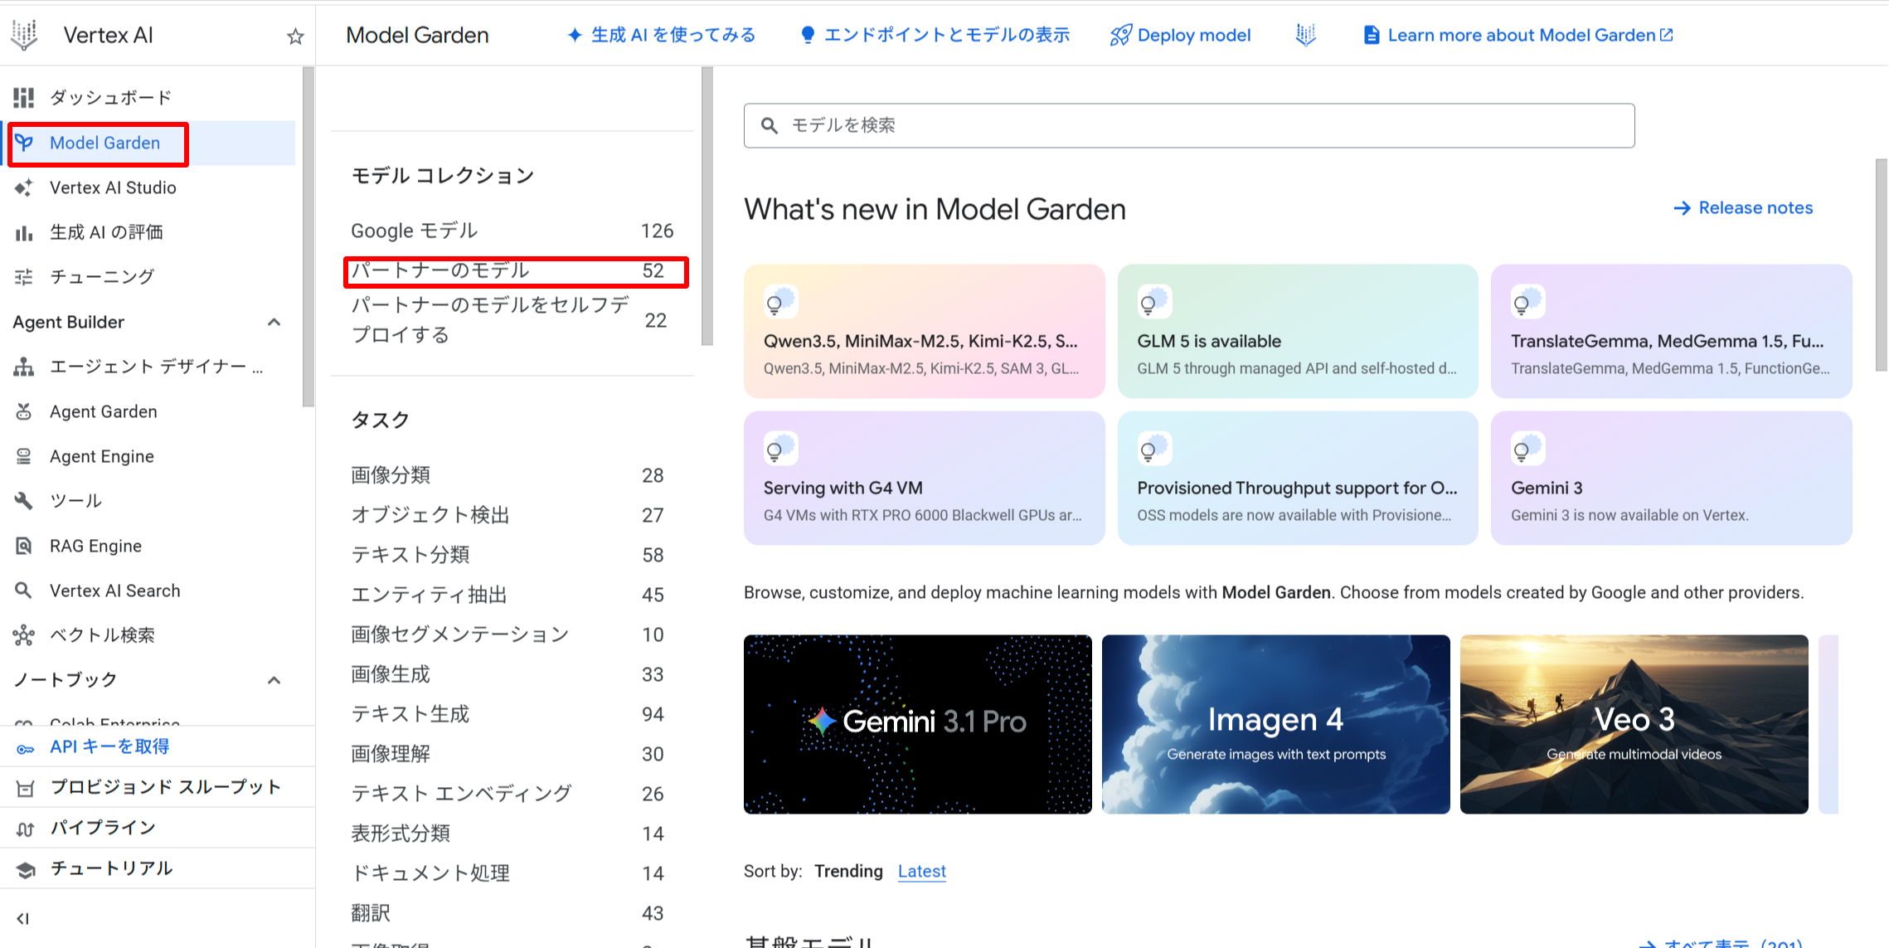The image size is (1889, 948).
Task: Click the model search input field
Action: 1188,125
